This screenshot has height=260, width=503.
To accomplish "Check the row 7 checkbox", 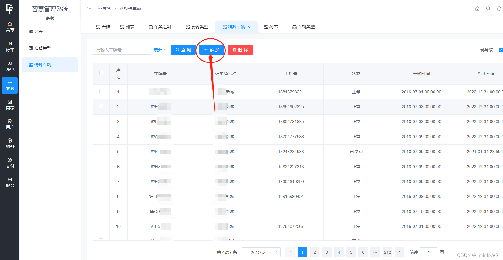I will (101, 181).
